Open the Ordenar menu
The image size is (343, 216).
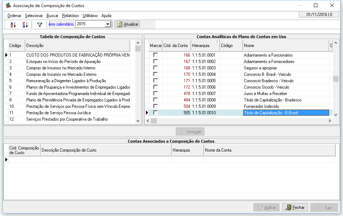[14, 16]
